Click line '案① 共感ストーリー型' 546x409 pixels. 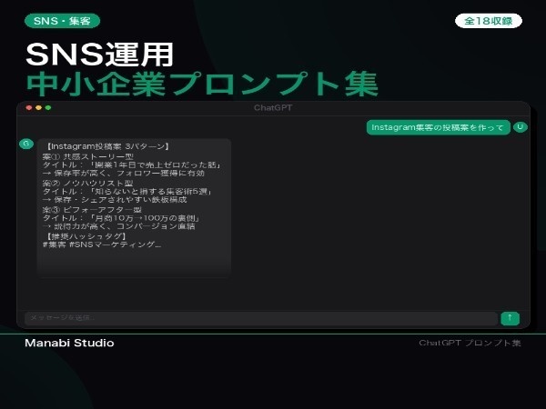tap(88, 156)
